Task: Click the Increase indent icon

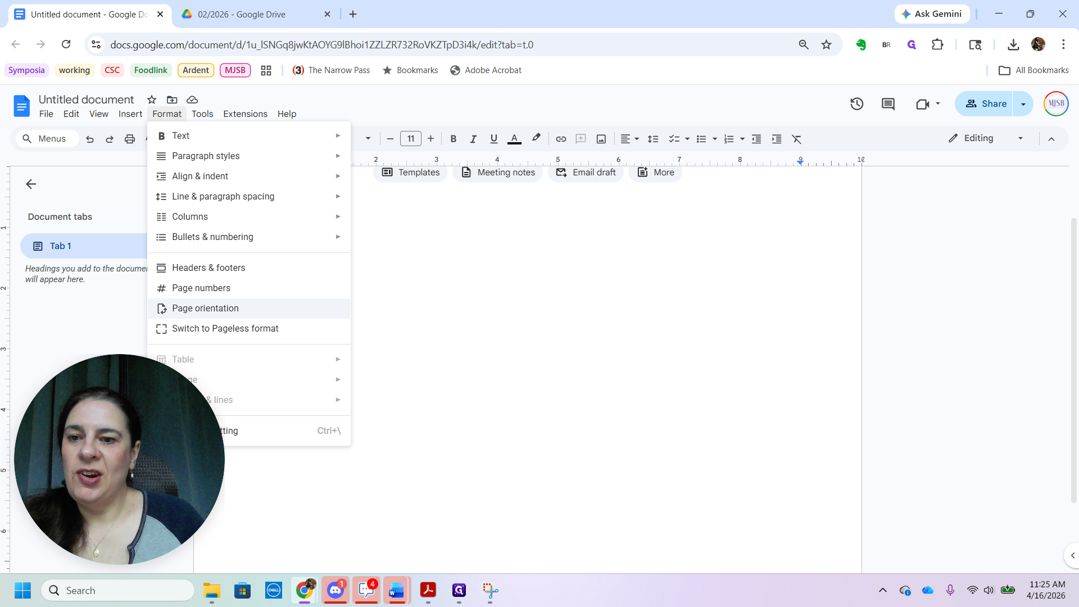Action: point(777,139)
